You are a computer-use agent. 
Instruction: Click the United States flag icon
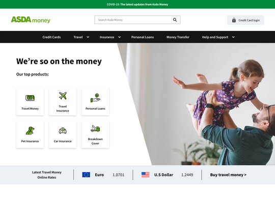145,175
